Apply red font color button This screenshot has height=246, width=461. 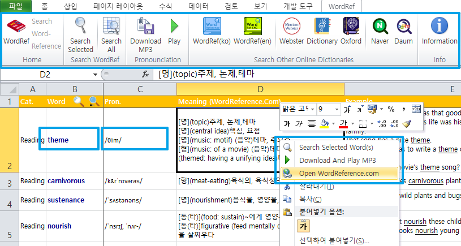[343, 124]
